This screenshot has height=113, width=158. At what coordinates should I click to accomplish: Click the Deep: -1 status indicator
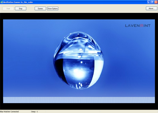click(x=35, y=112)
